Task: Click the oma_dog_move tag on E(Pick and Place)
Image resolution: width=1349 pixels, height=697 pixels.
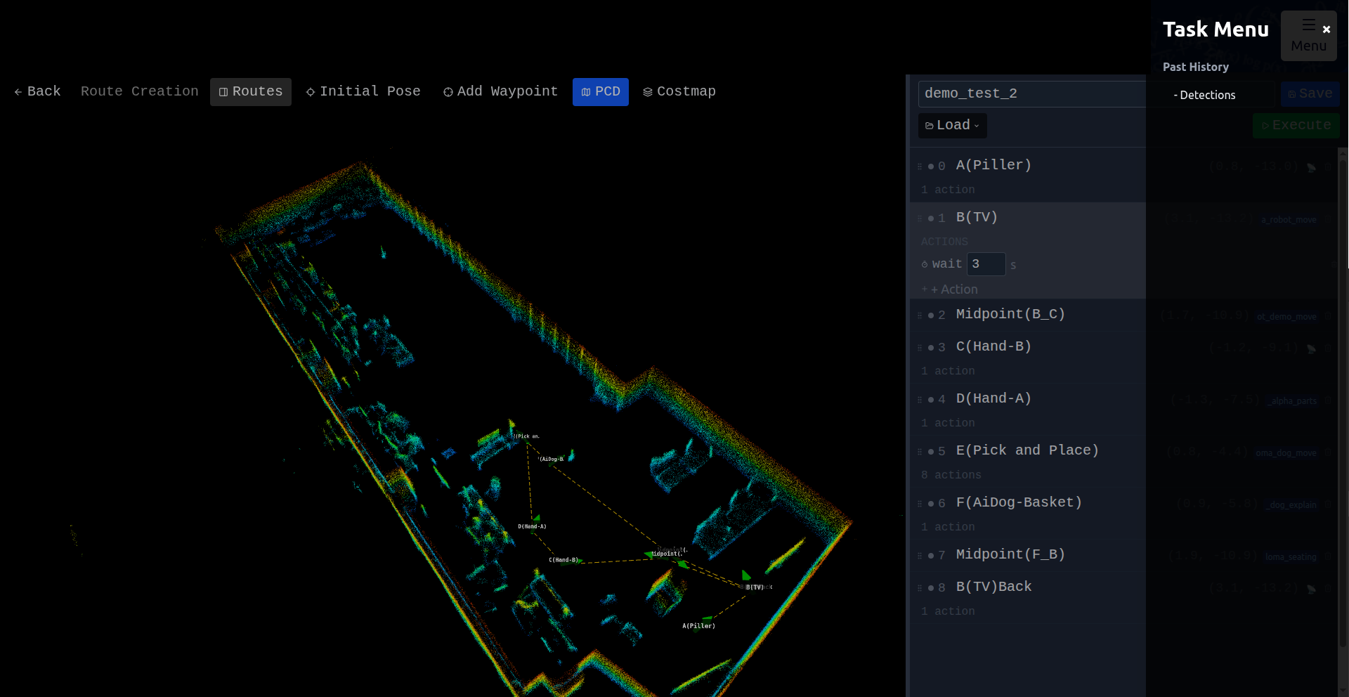Action: 1286,453
